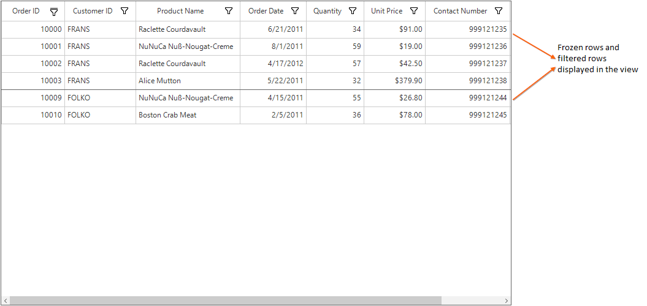
Task: Select NuNuCa Nuß-Nougat-Creme in the 8/1/2011 row
Action: point(188,47)
